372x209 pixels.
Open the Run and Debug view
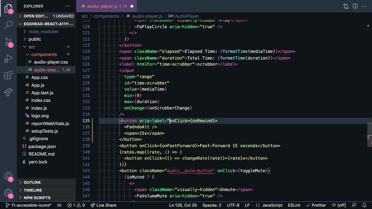tap(8, 59)
